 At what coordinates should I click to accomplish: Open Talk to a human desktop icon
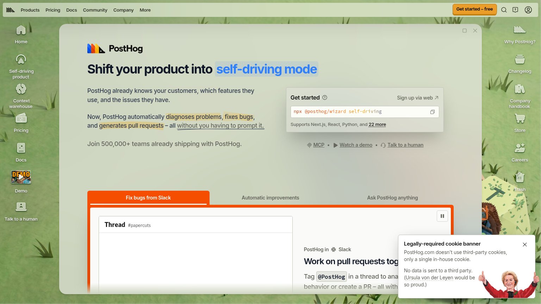pos(21,211)
